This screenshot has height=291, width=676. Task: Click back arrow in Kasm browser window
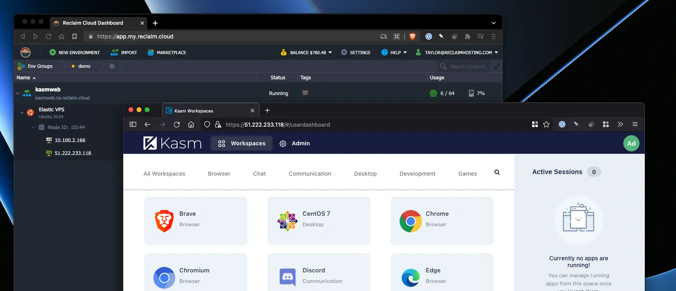[x=148, y=124]
